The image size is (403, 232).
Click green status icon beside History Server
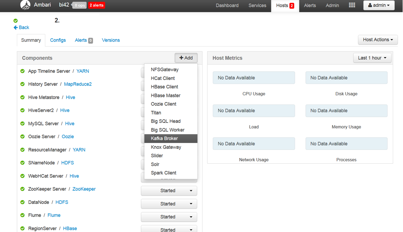click(x=23, y=84)
